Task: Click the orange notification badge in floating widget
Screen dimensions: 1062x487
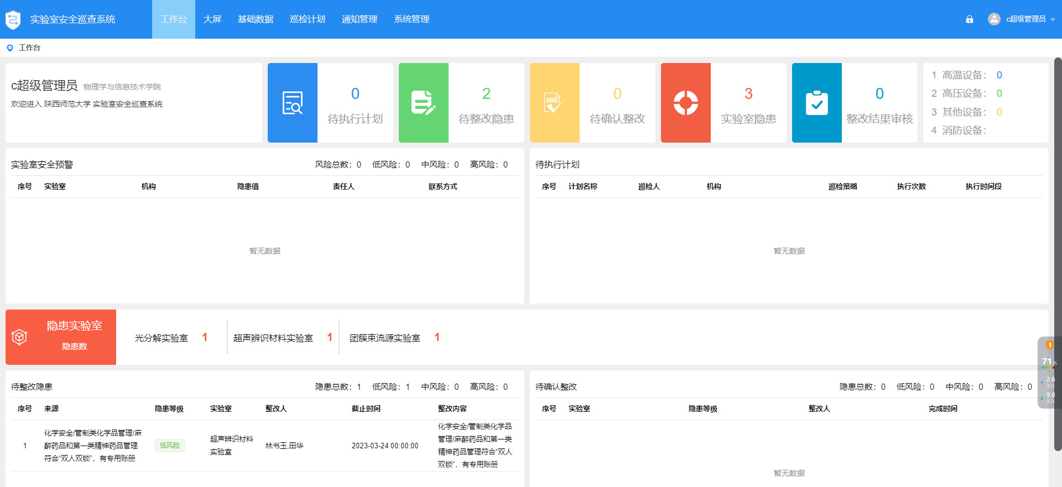Action: (1049, 345)
